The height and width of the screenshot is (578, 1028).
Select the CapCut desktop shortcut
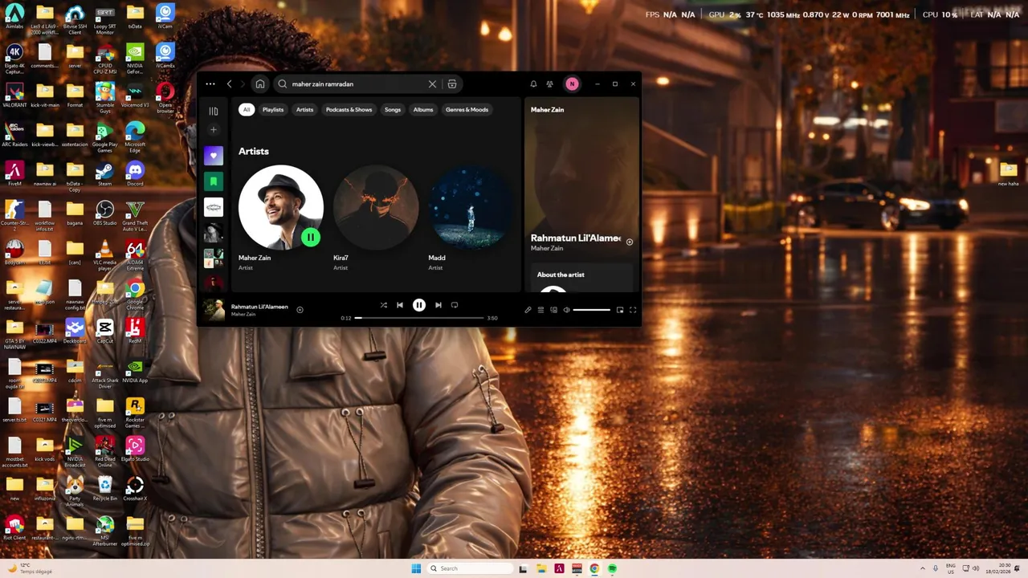click(104, 331)
